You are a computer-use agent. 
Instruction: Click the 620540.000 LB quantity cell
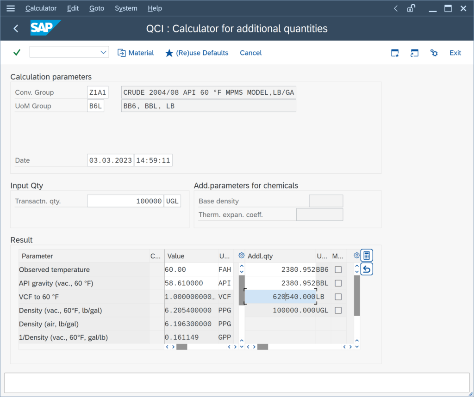280,297
